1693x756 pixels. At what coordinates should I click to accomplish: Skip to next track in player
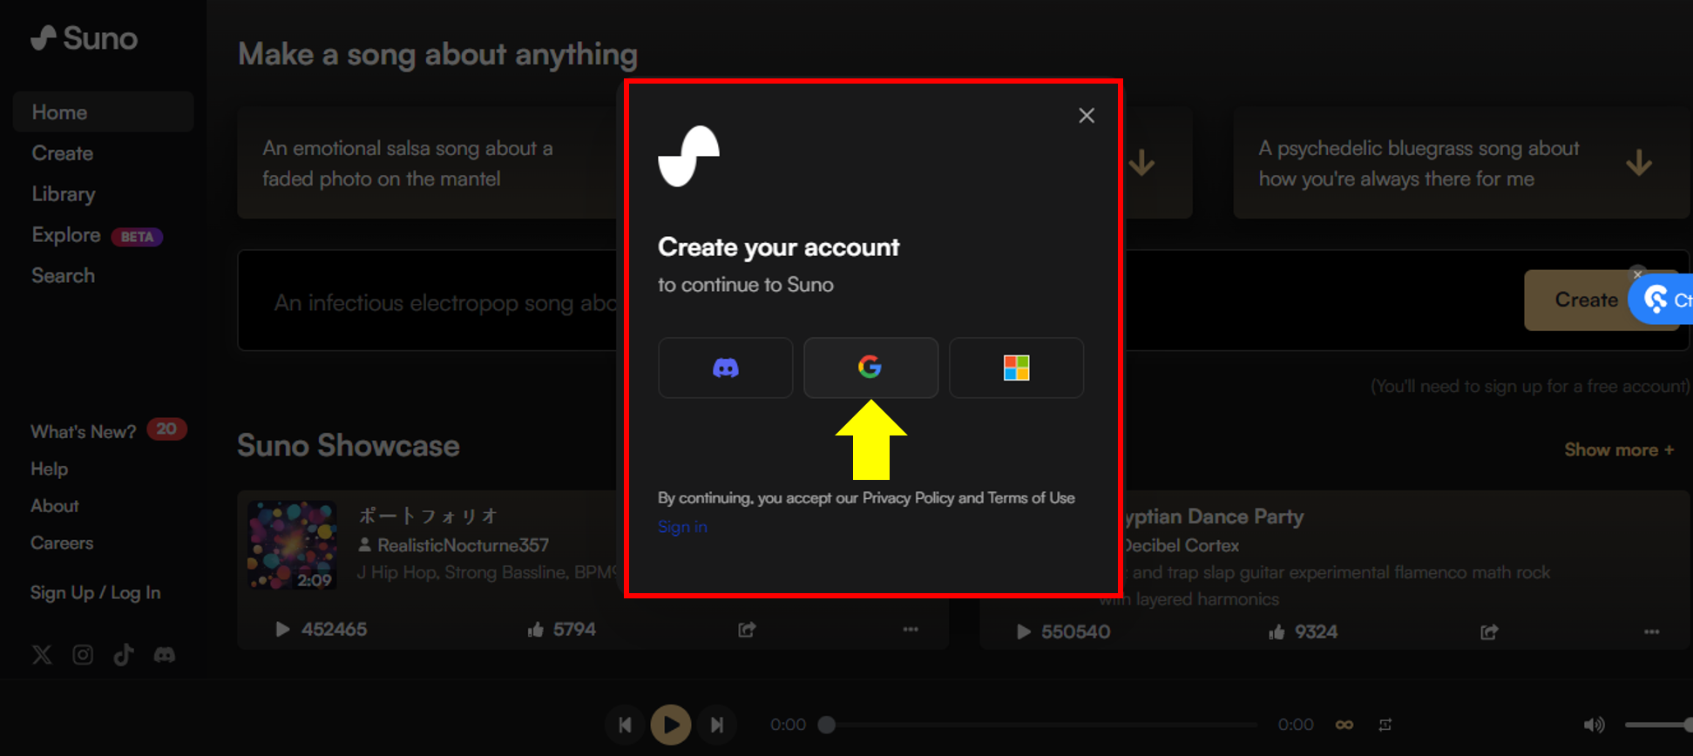coord(716,725)
